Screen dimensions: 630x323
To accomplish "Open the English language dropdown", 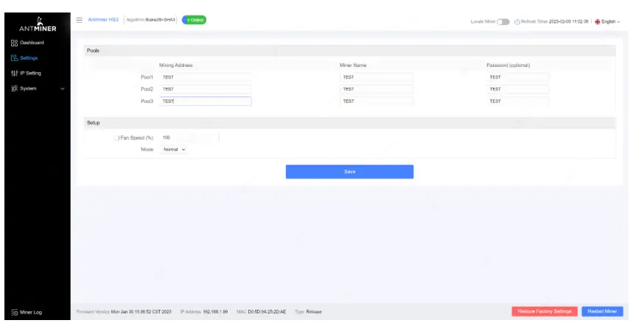I will (x=607, y=21).
